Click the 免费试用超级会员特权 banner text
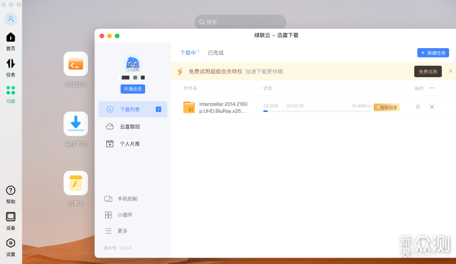 tap(215, 72)
